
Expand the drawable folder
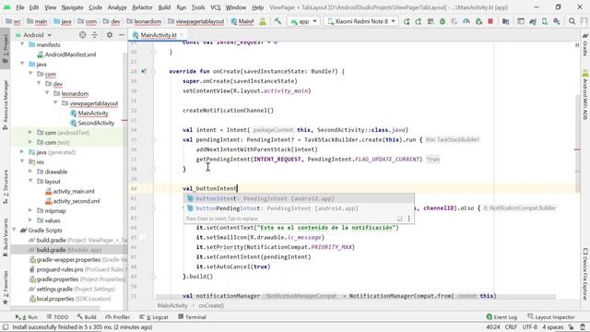point(30,172)
